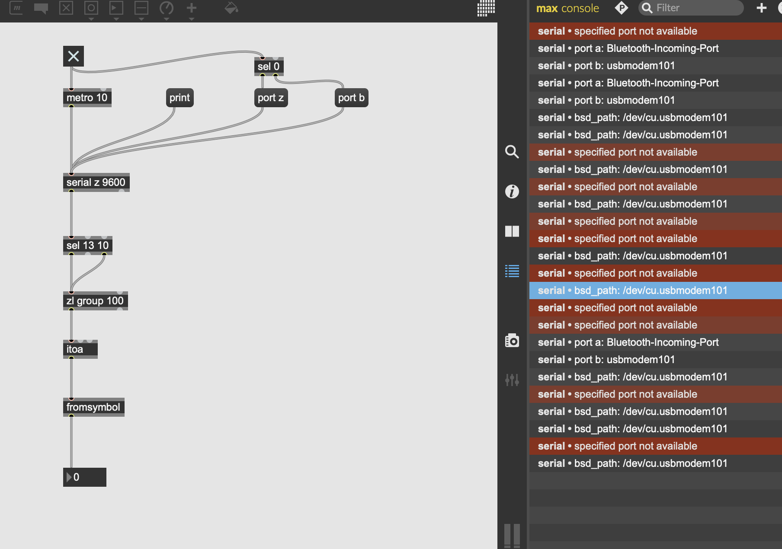Image resolution: width=782 pixels, height=549 pixels.
Task: Select the dial toolbar icon
Action: [x=167, y=8]
